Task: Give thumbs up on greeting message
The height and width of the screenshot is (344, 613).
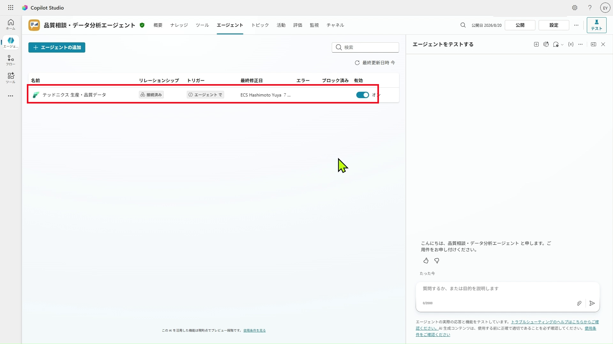Action: tap(426, 261)
